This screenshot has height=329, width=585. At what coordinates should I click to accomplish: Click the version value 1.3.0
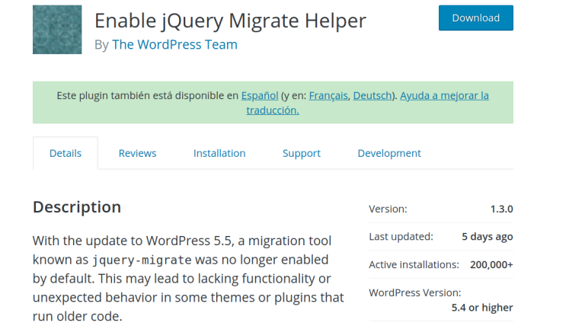click(501, 209)
